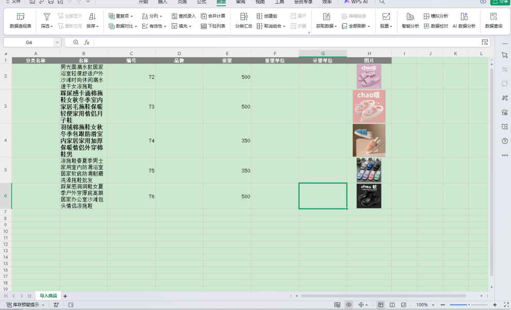
Task: Click the 分类汇总 subtotal icon
Action: tap(244, 17)
